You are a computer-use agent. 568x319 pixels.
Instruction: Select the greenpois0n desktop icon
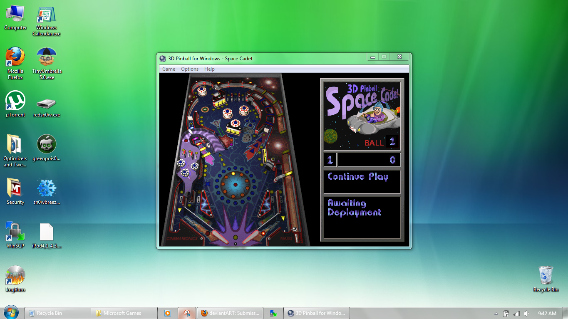point(46,148)
